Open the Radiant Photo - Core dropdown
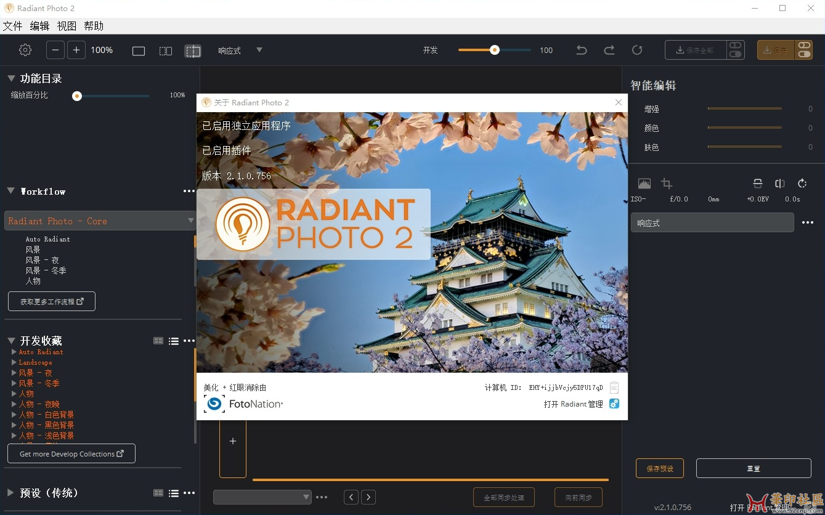This screenshot has width=825, height=515. click(x=100, y=221)
